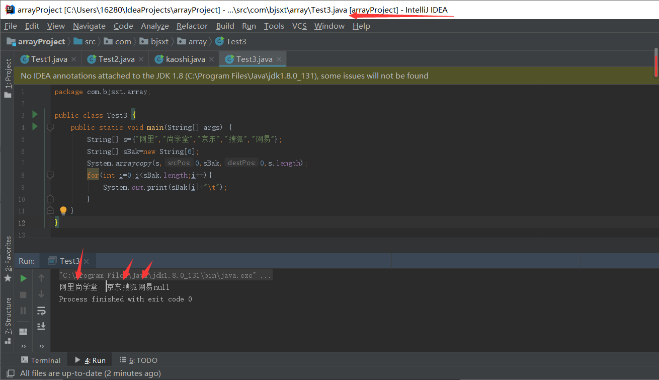This screenshot has height=380, width=659.
Task: Show more left Run toolbar actions
Action: click(23, 346)
